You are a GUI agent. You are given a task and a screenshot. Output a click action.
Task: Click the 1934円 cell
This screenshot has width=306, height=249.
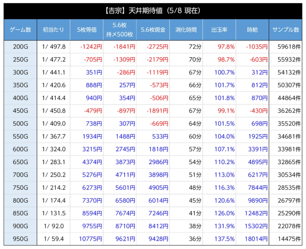92,136
